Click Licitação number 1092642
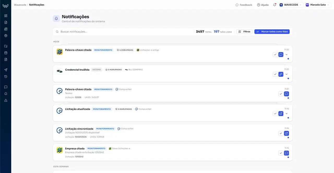Viewport: 334px width, 173px height. pos(79,157)
